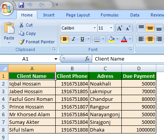Click the Insert Function fx icon
Viewport: 164px width, 140px height.
click(87, 59)
